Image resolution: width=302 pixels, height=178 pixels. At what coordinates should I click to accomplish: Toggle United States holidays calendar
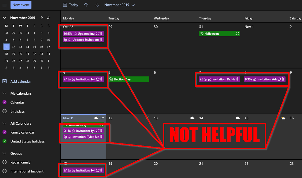(4, 141)
